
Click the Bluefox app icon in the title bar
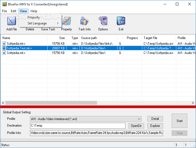coord(5,4)
